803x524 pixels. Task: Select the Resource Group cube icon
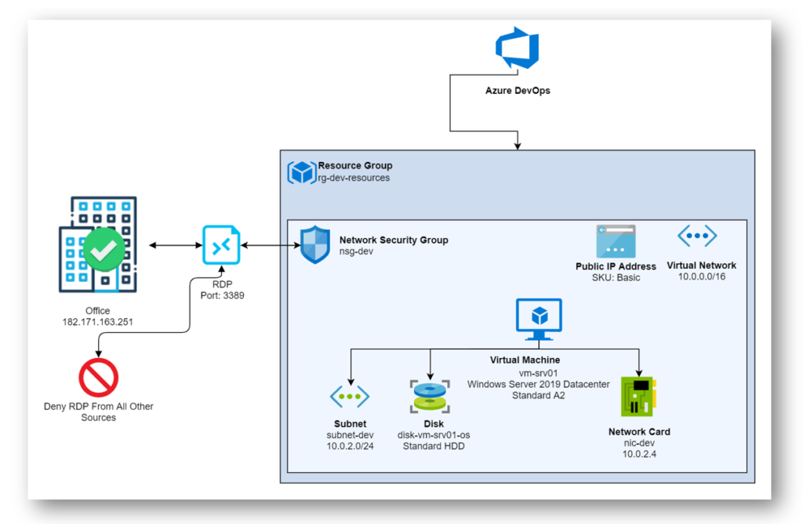pyautogui.click(x=302, y=172)
